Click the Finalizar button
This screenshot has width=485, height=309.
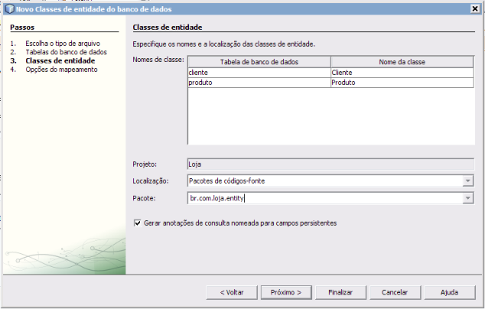coord(340,292)
